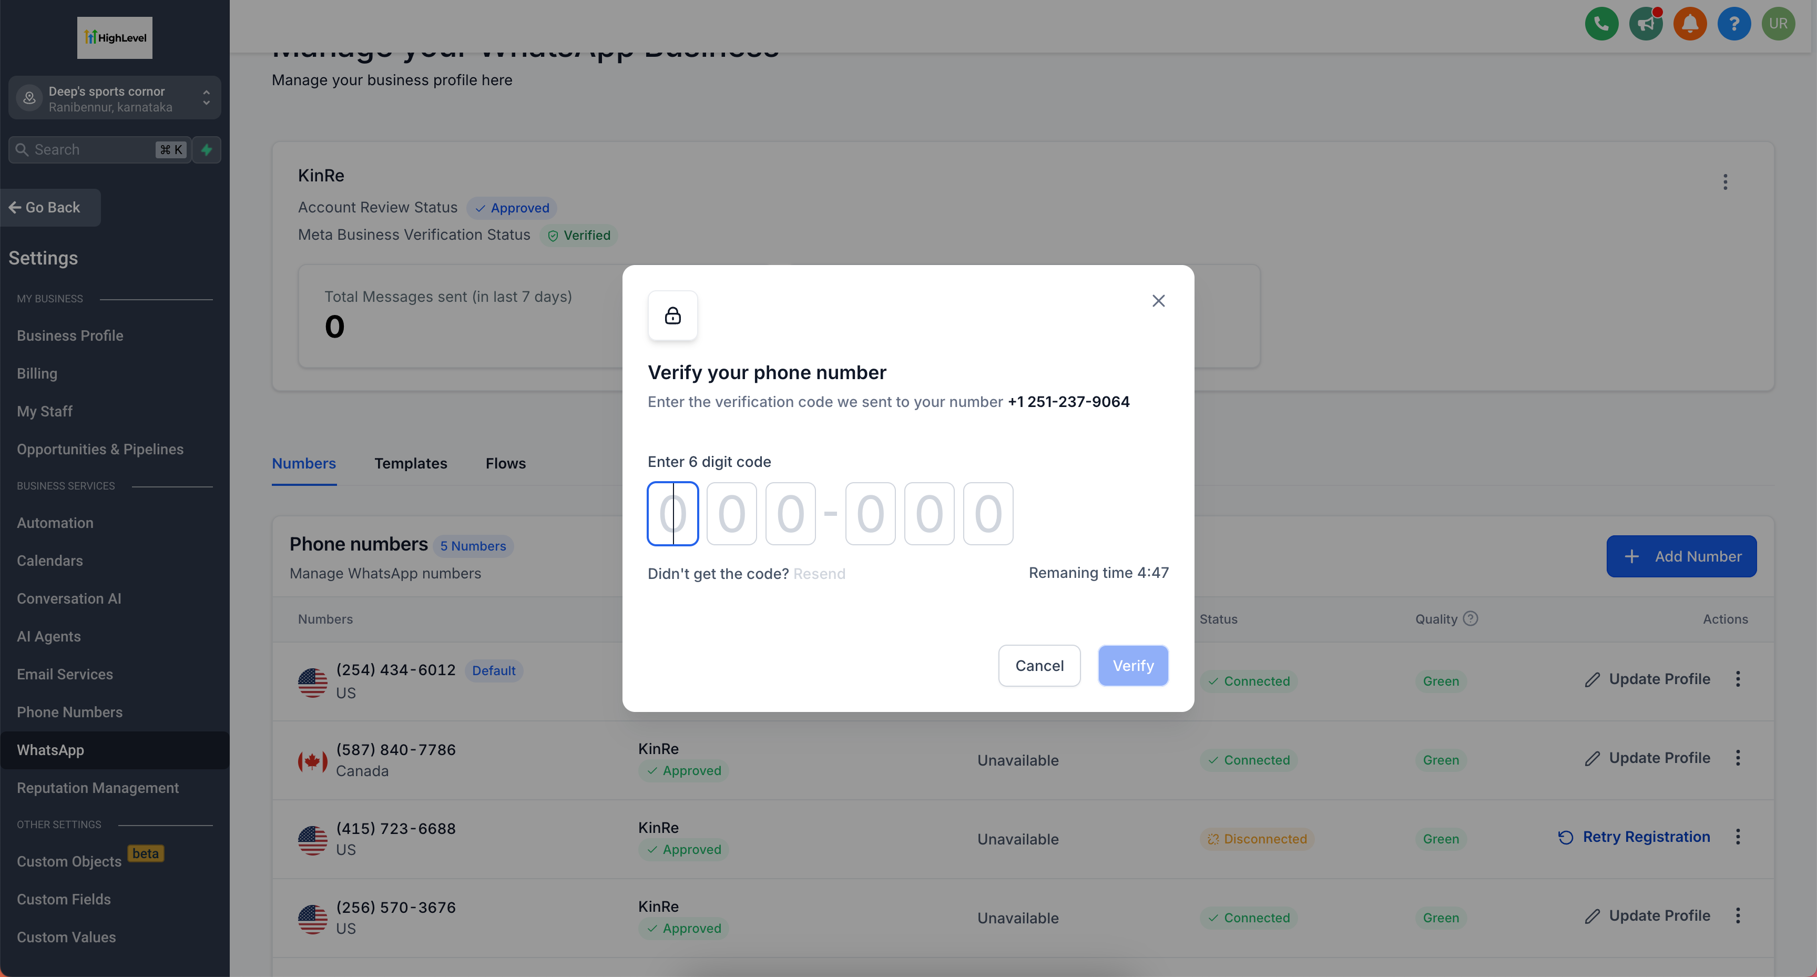
Task: Click the Cancel button in verification modal
Action: [1039, 665]
